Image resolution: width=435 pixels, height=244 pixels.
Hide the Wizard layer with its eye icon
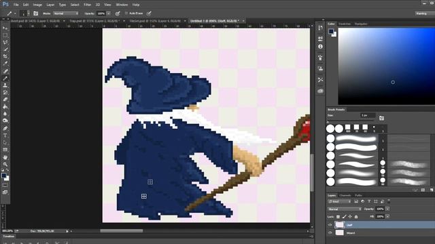tap(330, 233)
